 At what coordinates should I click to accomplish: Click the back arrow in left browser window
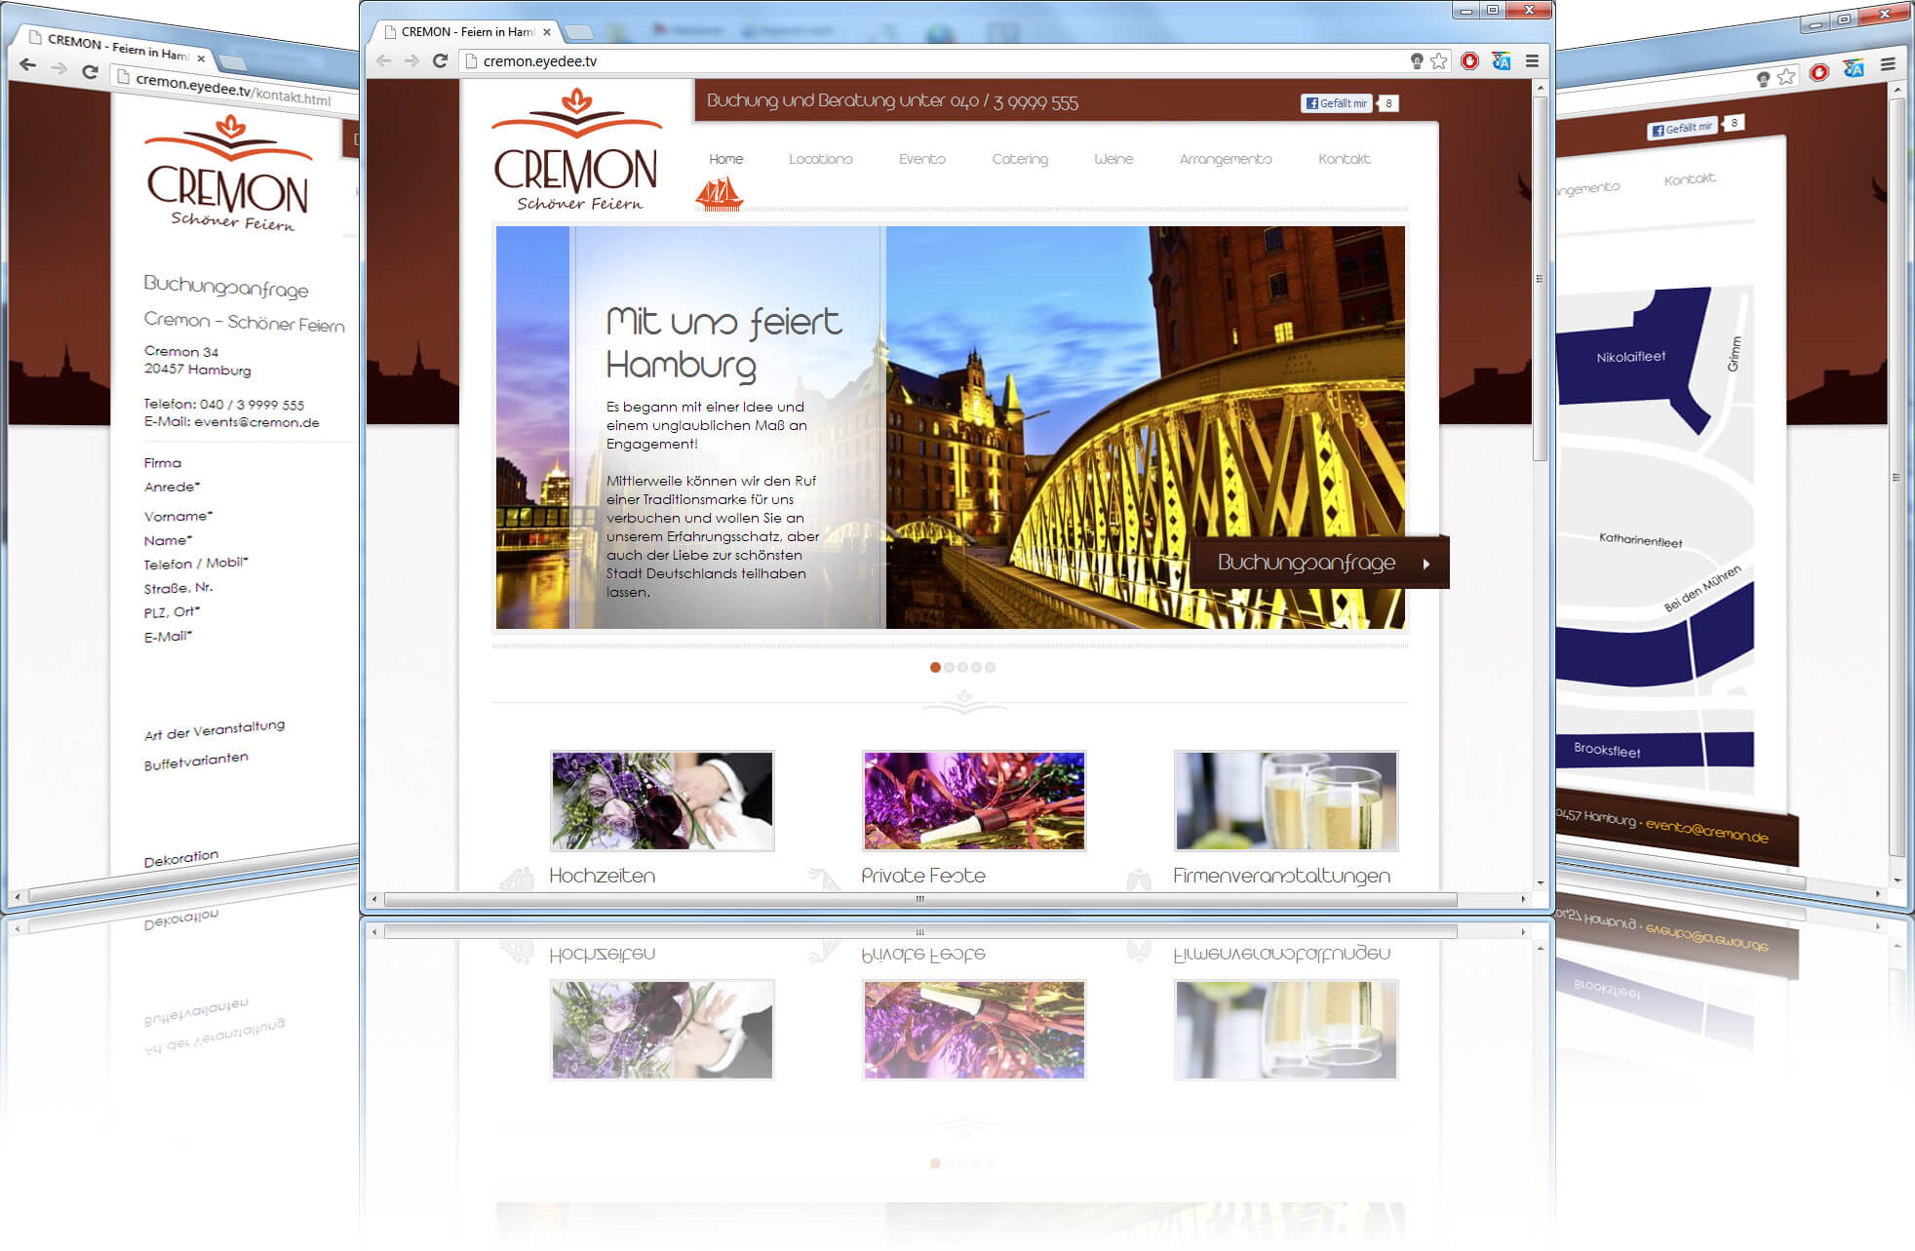(27, 65)
